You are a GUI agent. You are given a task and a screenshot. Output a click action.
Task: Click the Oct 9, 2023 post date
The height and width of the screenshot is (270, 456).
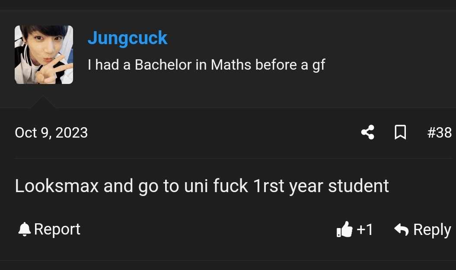[51, 133]
